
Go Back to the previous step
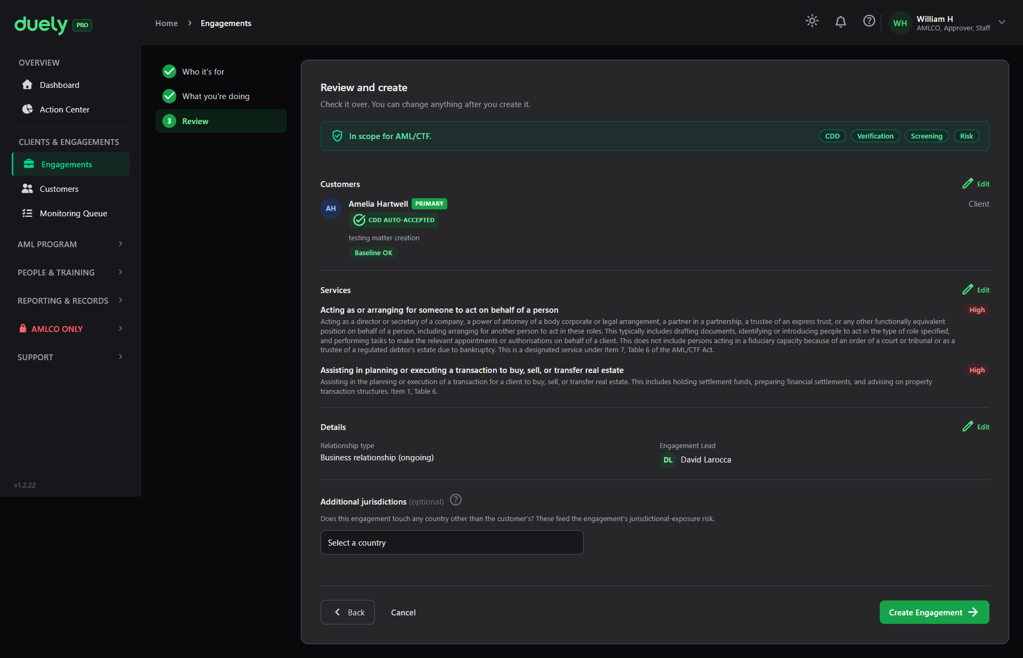coord(347,612)
